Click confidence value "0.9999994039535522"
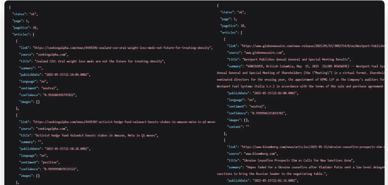Screen dimensions: 388x185 click(61, 169)
